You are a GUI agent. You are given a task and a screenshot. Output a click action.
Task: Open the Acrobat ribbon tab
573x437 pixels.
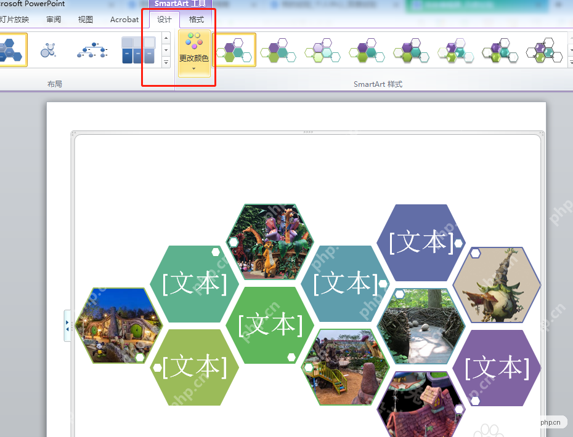click(124, 20)
